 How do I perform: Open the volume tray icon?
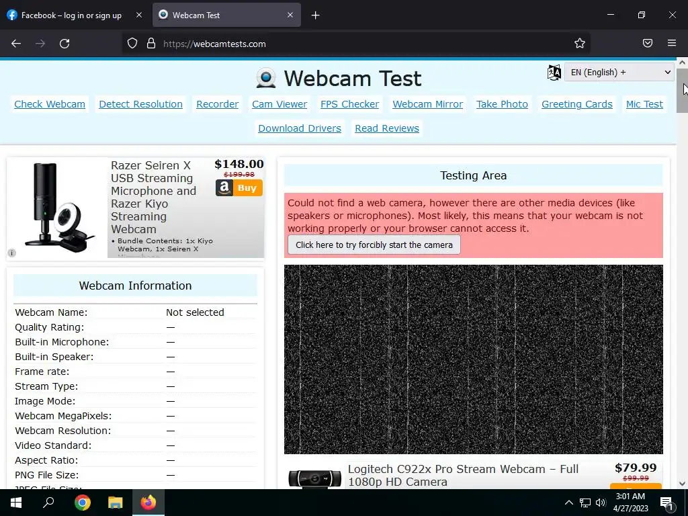601,503
